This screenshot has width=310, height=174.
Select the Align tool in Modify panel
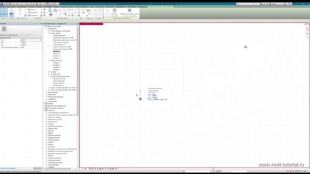[51, 10]
